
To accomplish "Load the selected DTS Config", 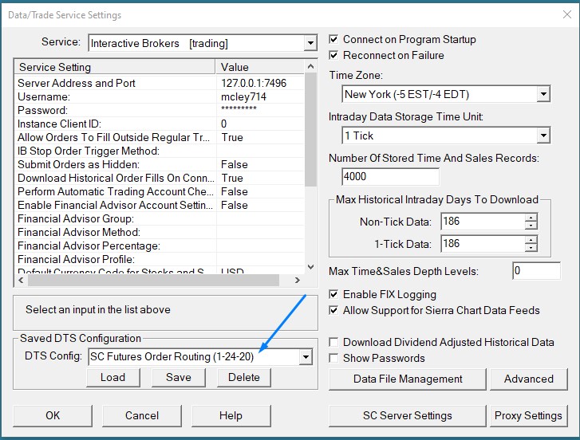I will point(112,377).
